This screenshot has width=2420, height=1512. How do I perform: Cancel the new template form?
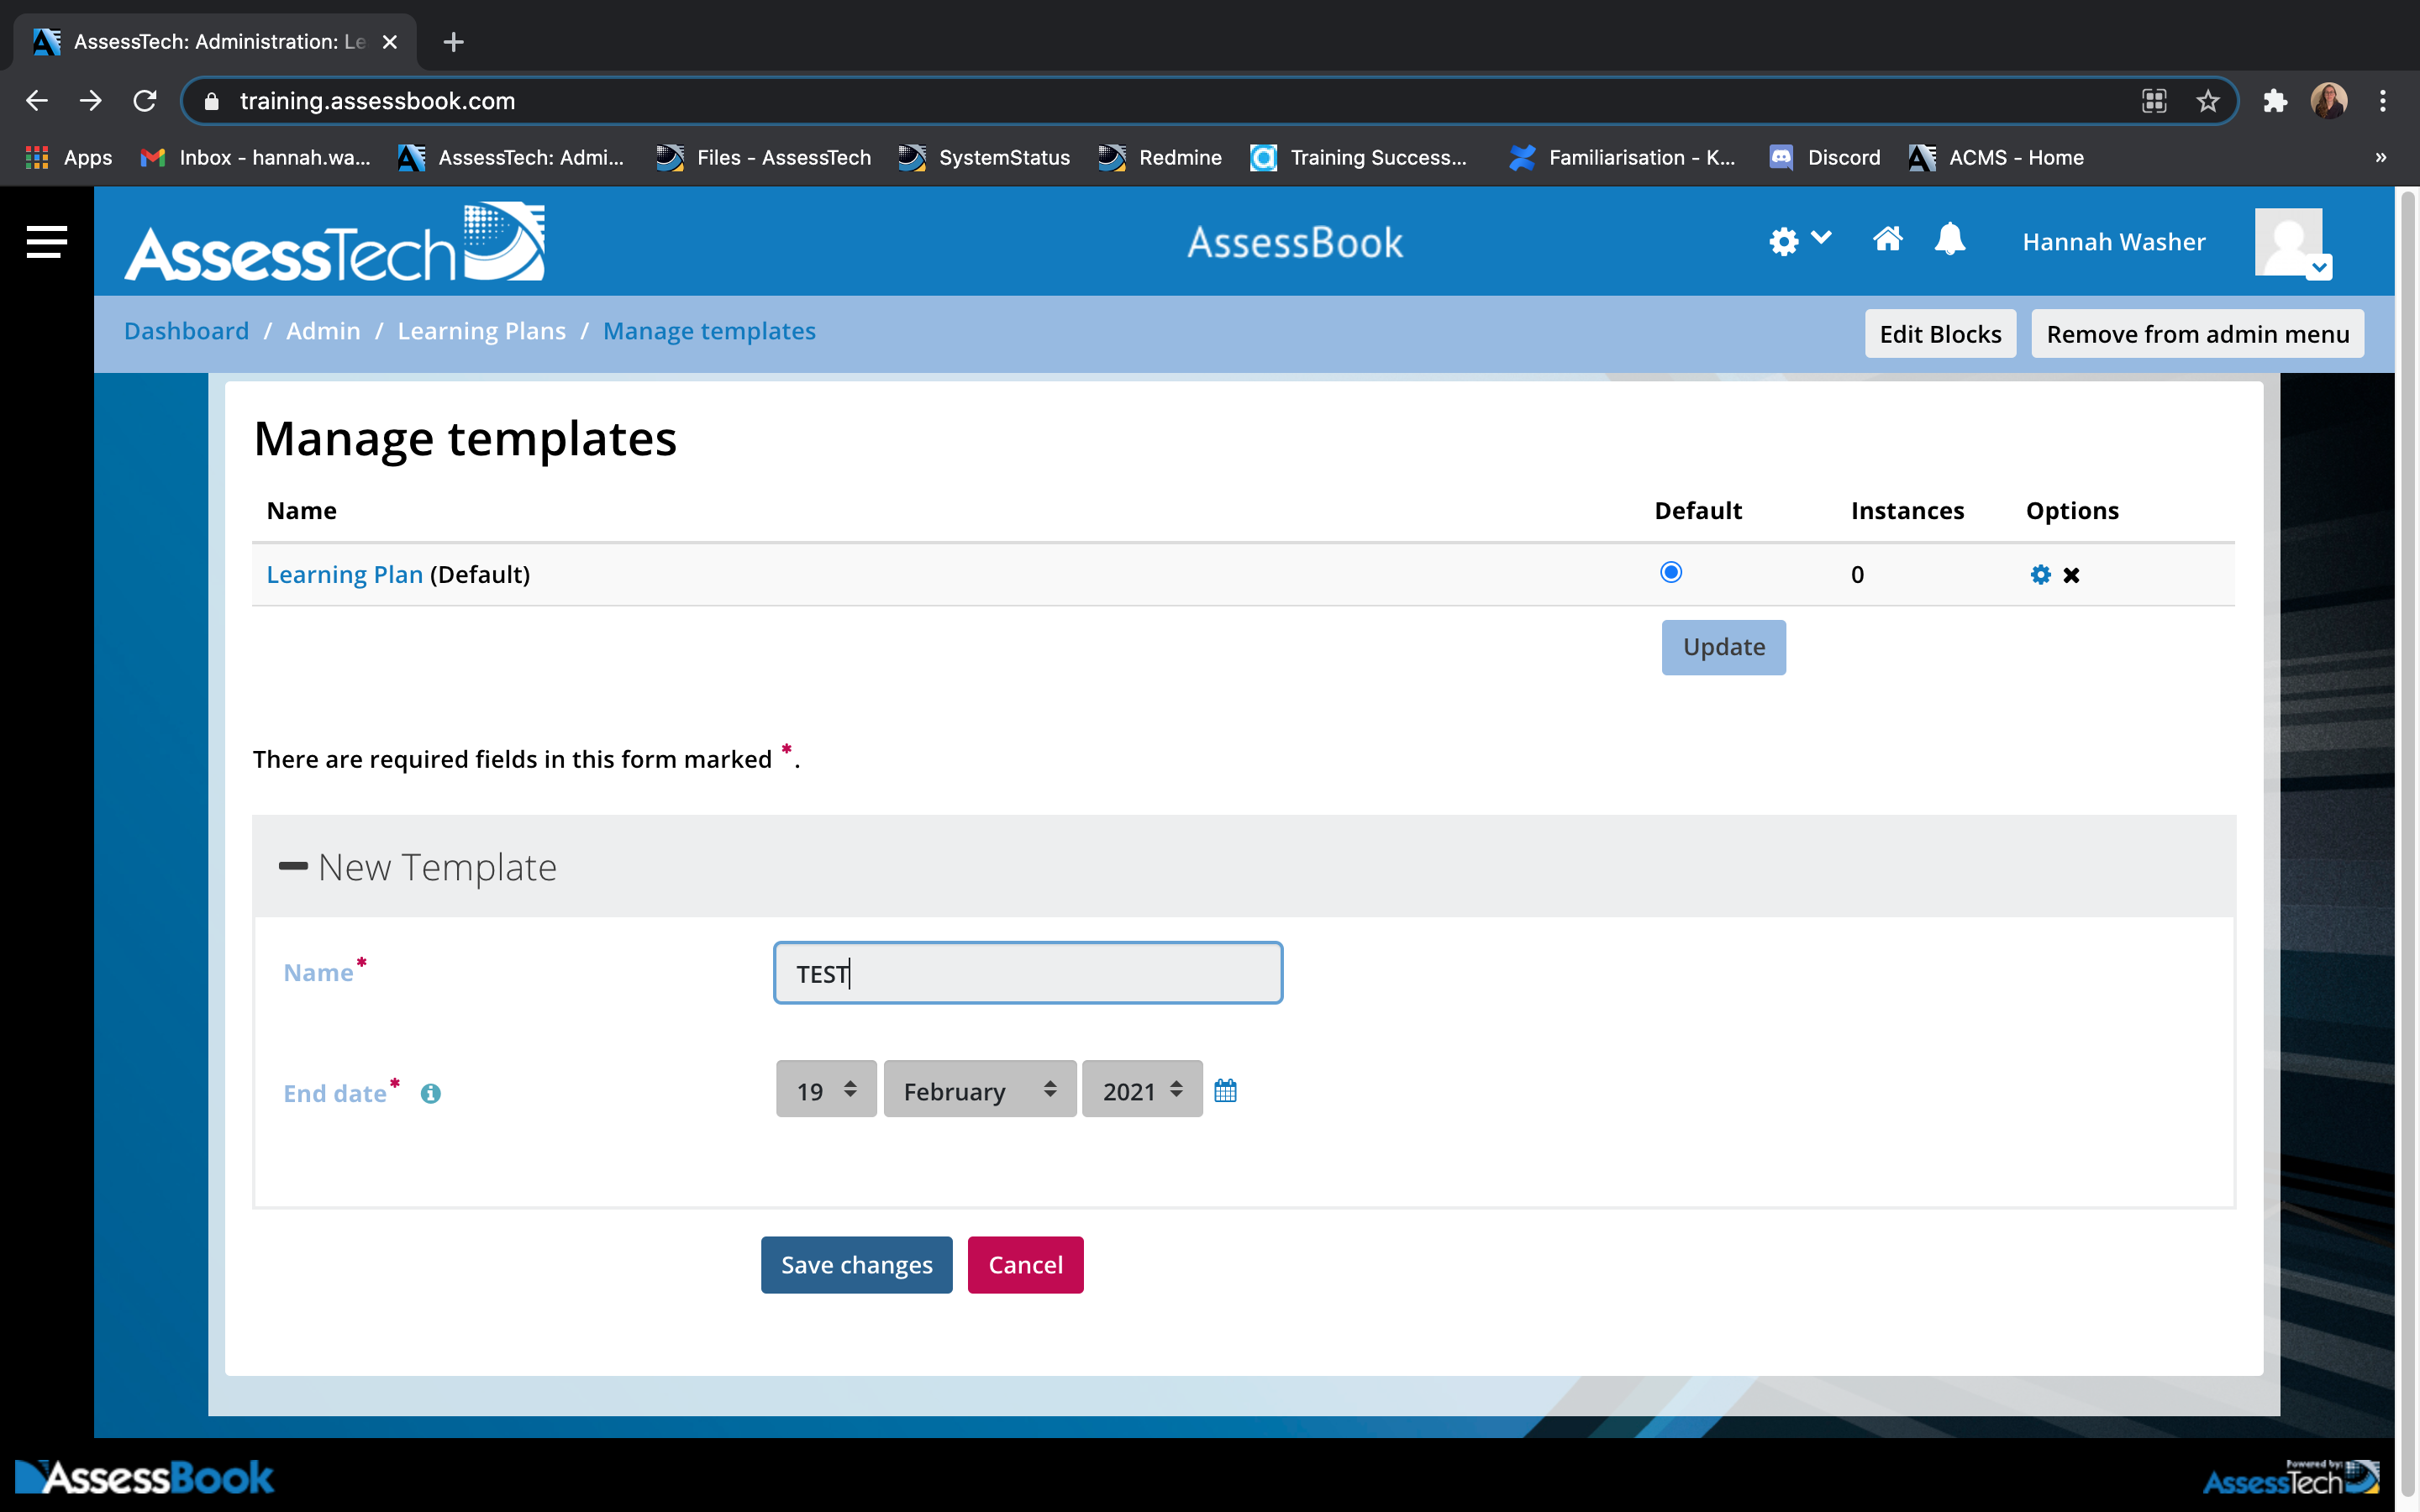(1025, 1264)
